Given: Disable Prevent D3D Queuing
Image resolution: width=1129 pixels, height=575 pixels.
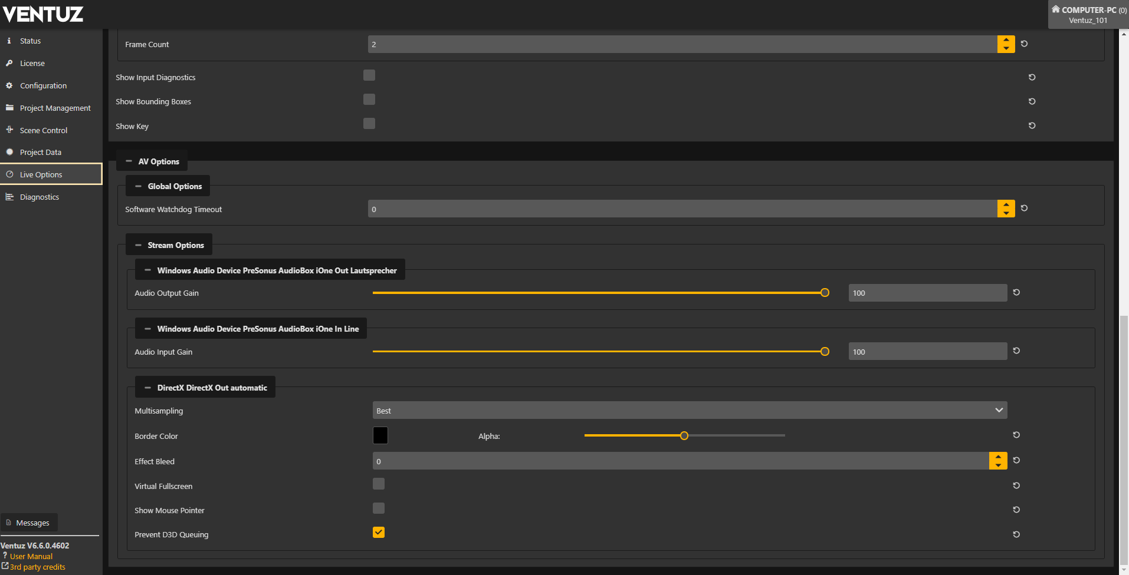Looking at the screenshot, I should 378,532.
